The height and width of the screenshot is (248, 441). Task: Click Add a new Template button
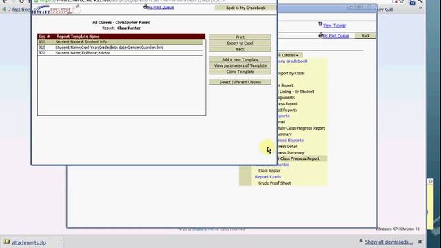pos(240,60)
